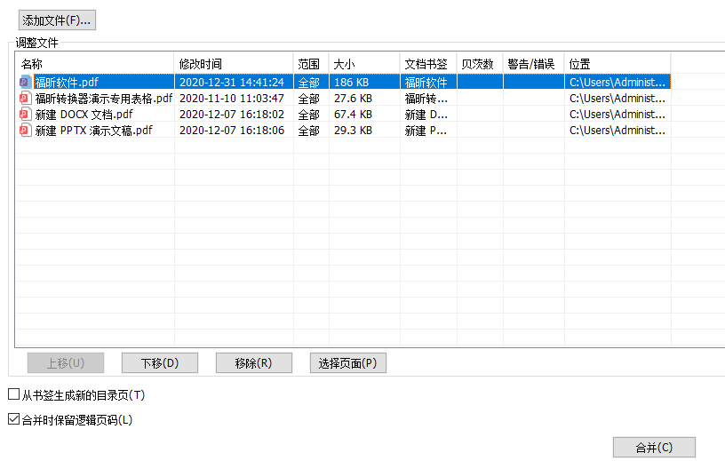Click the 范围 column header

click(311, 64)
